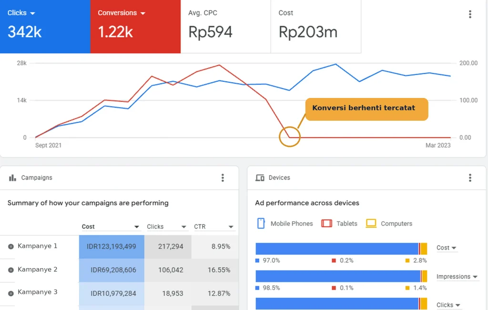Click the 97.0% mobile cost share label
This screenshot has width=488, height=310.
coord(271,260)
